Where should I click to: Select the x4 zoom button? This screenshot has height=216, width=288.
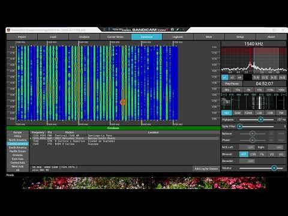tap(239, 77)
